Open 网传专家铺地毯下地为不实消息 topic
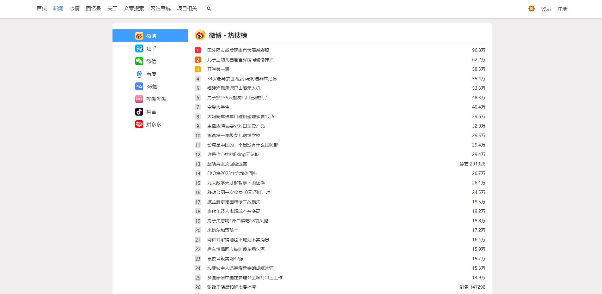This screenshot has width=602, height=294. (238, 240)
